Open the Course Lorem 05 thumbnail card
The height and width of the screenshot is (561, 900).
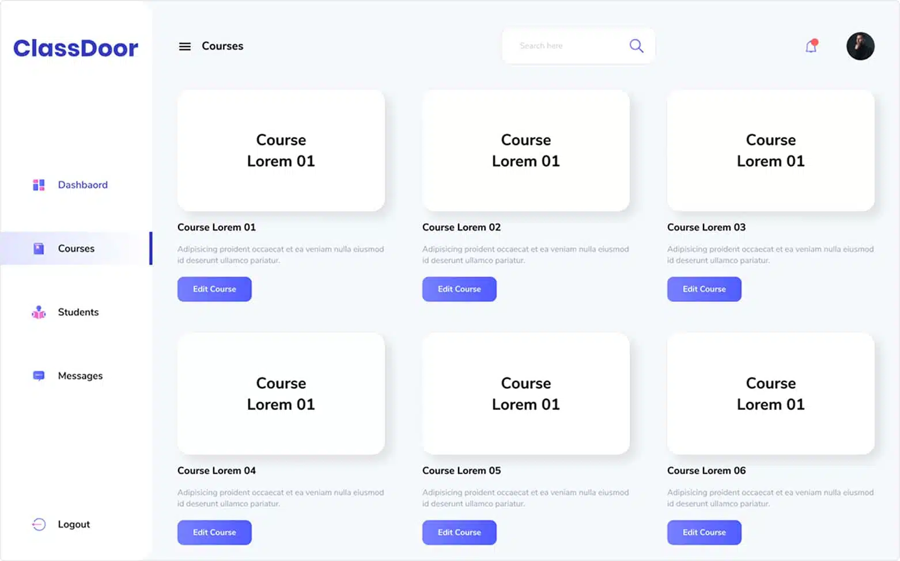pos(526,394)
